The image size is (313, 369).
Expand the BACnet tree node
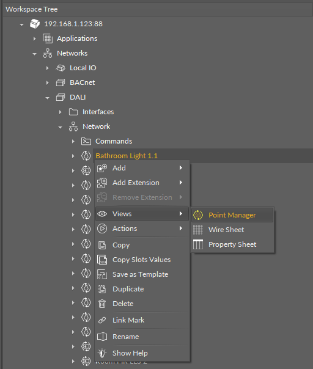(47, 82)
